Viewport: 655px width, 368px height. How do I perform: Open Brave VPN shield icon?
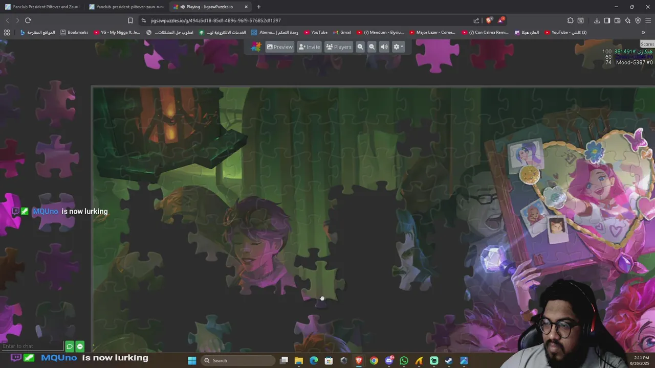coord(638,20)
